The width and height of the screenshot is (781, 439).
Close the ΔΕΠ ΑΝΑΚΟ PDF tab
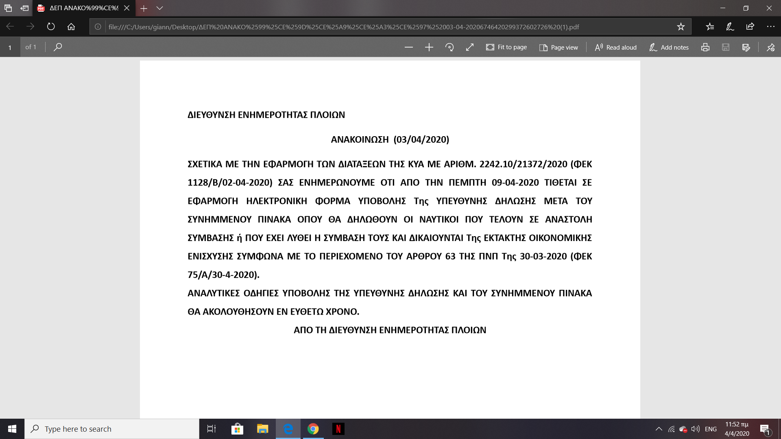tap(127, 8)
